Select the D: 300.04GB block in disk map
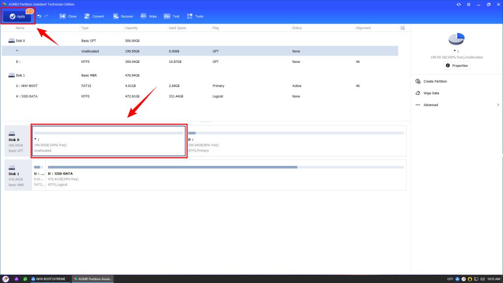This screenshot has width=503, height=283. (x=296, y=141)
